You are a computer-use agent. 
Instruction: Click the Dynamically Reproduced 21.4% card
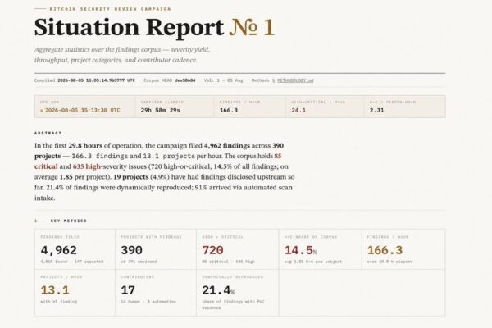tap(238, 293)
